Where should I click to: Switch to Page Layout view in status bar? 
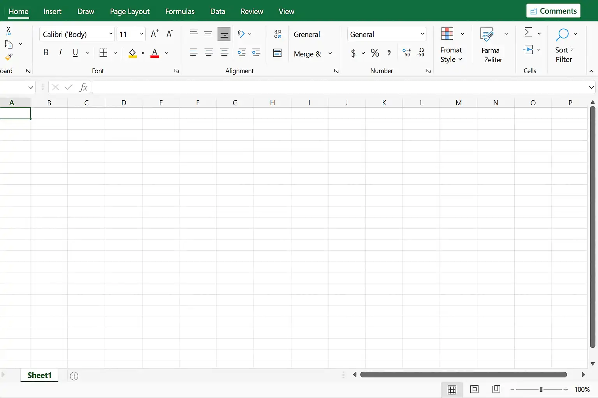(x=474, y=389)
